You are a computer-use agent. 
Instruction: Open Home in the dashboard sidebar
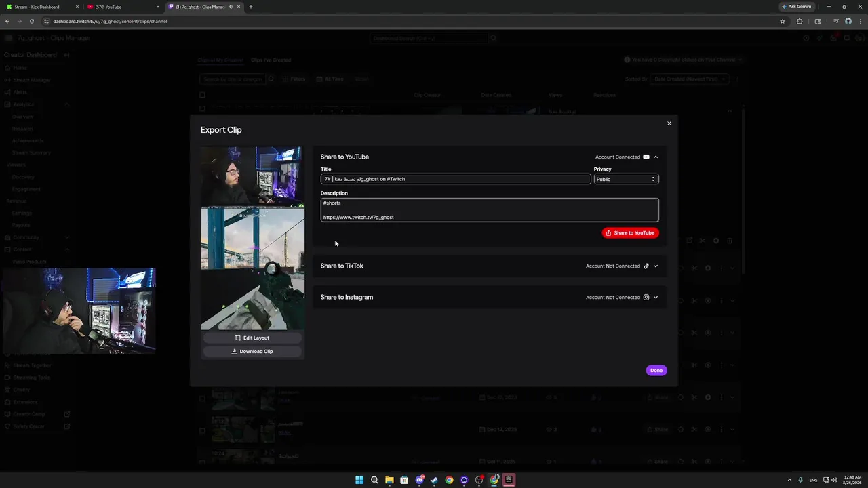coord(20,68)
